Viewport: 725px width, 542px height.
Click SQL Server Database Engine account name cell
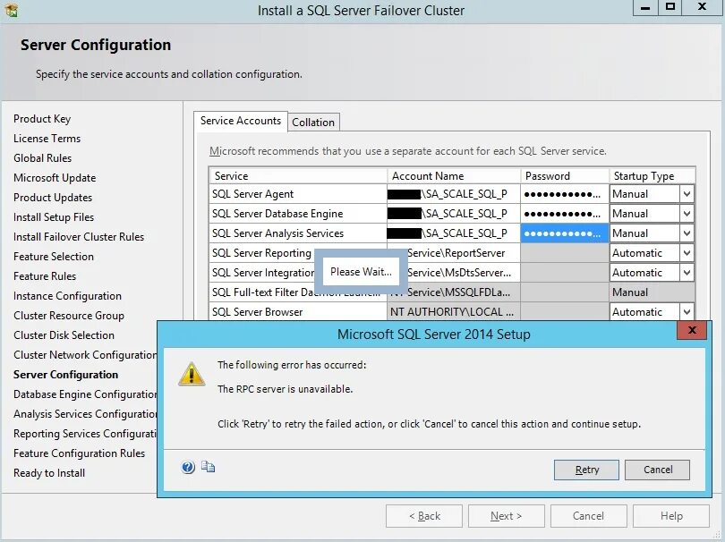pyautogui.click(x=454, y=214)
